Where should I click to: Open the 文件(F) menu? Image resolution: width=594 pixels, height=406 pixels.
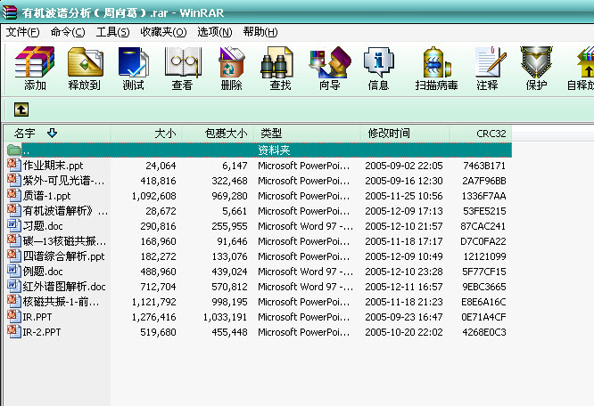point(22,32)
